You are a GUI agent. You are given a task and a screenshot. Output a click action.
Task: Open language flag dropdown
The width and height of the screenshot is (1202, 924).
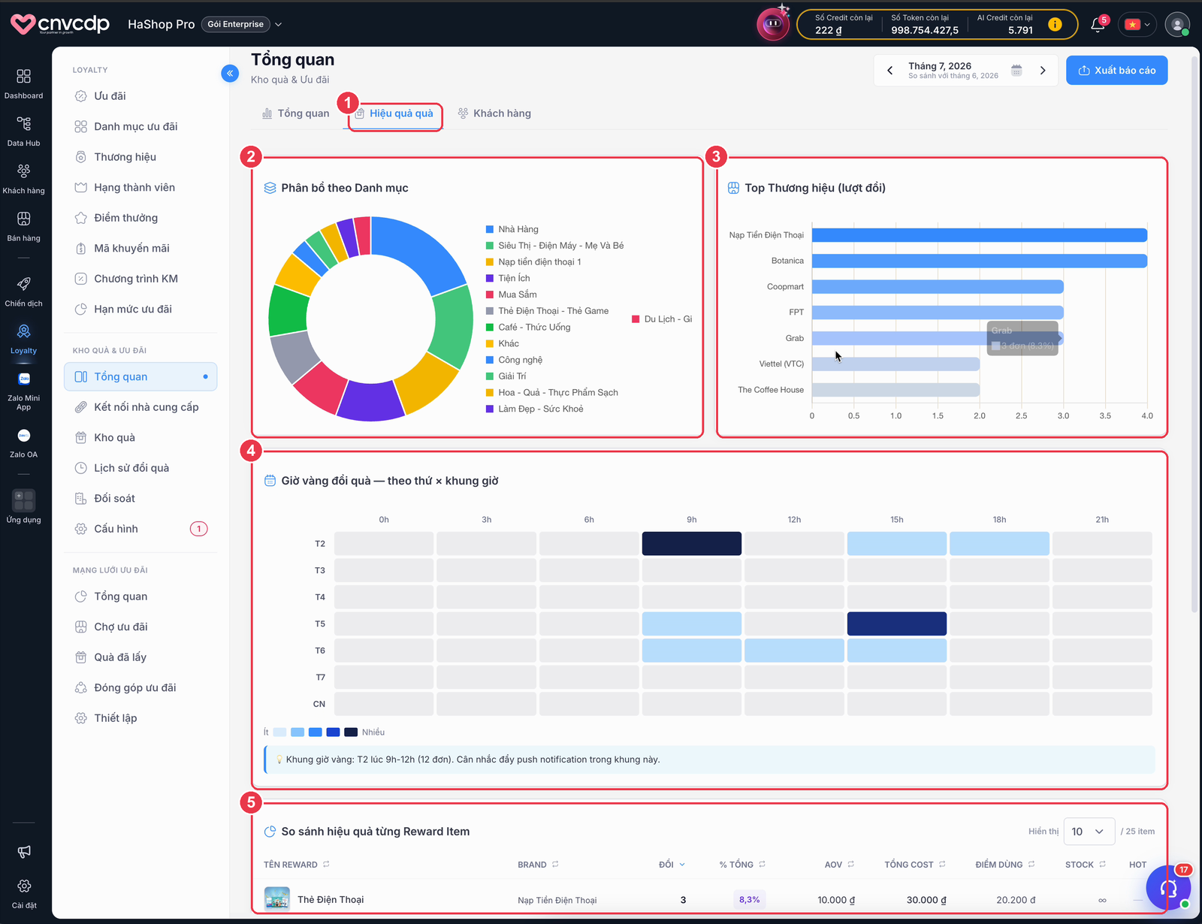pos(1138,24)
